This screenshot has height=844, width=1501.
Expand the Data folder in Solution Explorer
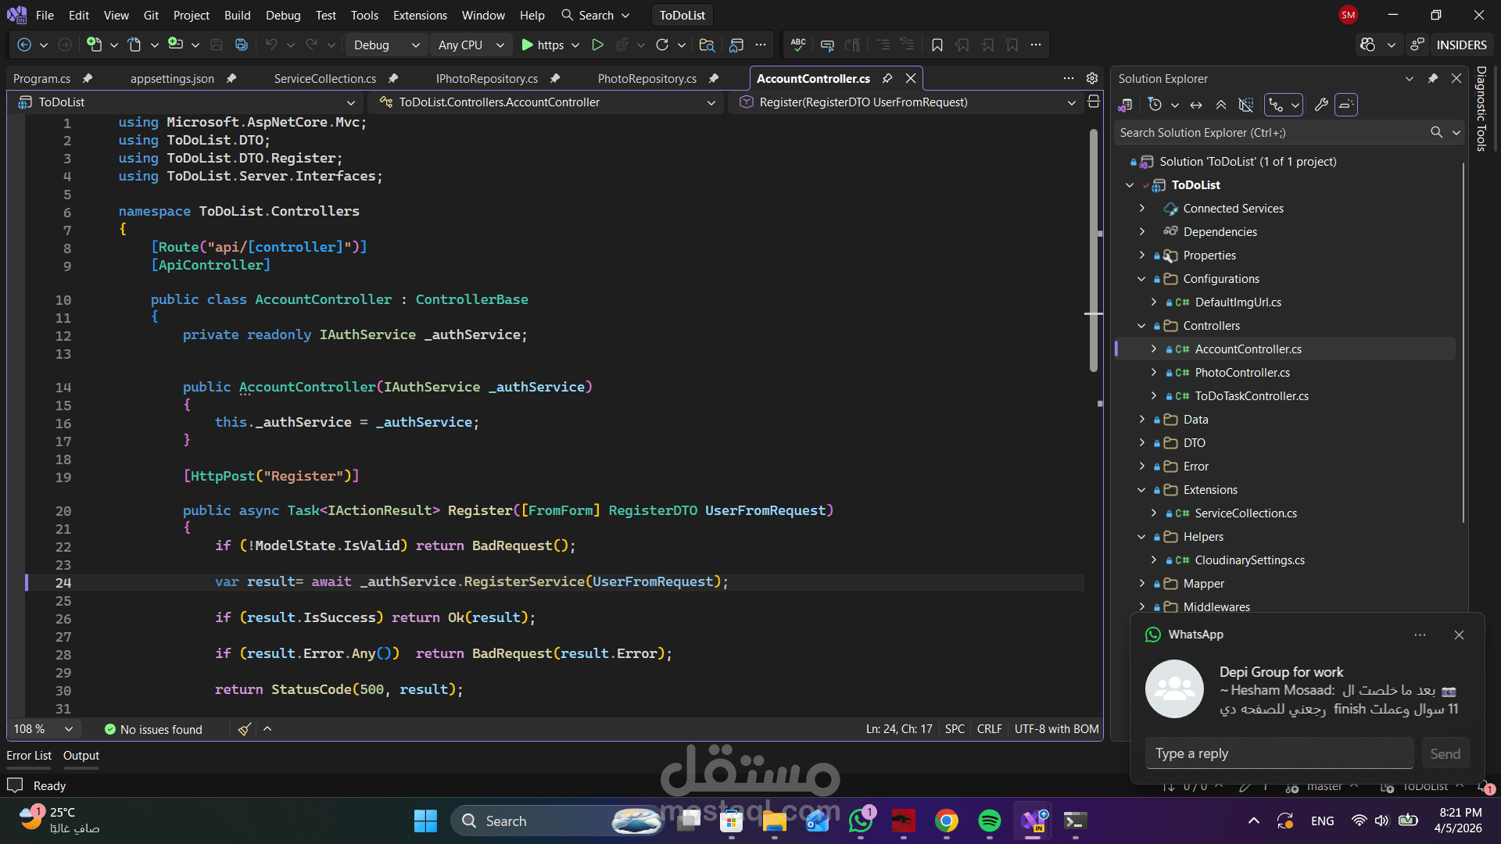click(1141, 420)
